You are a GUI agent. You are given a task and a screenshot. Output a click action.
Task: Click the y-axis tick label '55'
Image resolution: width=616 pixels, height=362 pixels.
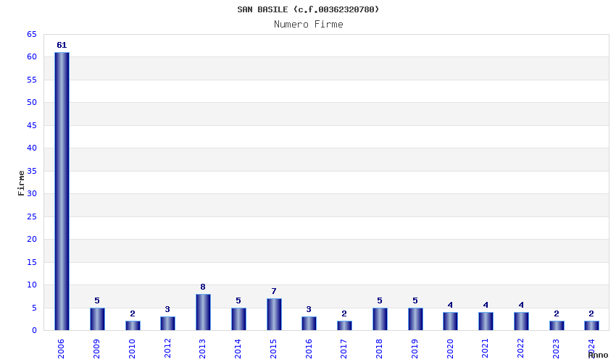pos(32,80)
